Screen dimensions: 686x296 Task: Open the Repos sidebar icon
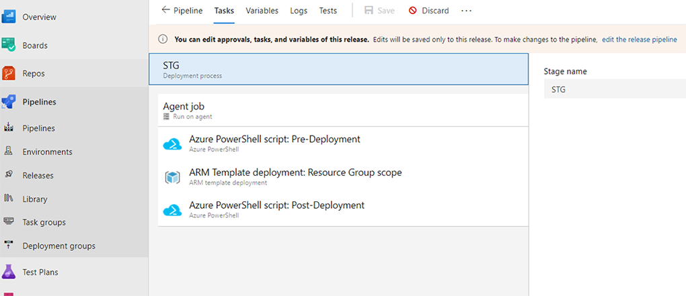(x=9, y=73)
